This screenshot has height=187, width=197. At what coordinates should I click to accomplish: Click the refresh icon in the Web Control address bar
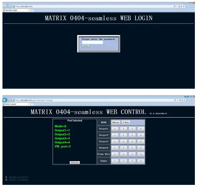point(182,100)
